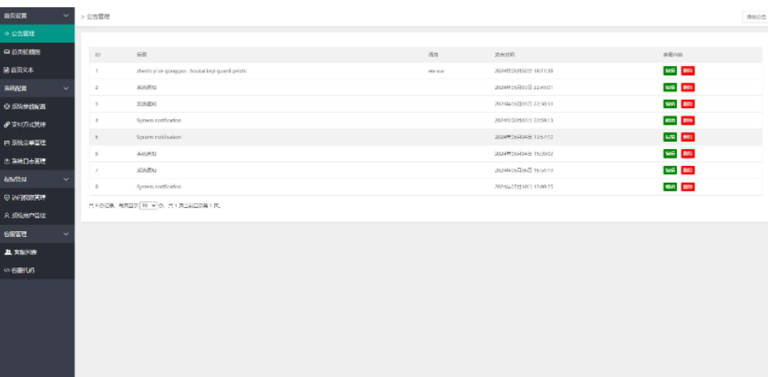Click the add announcement button at top right

pyautogui.click(x=754, y=16)
